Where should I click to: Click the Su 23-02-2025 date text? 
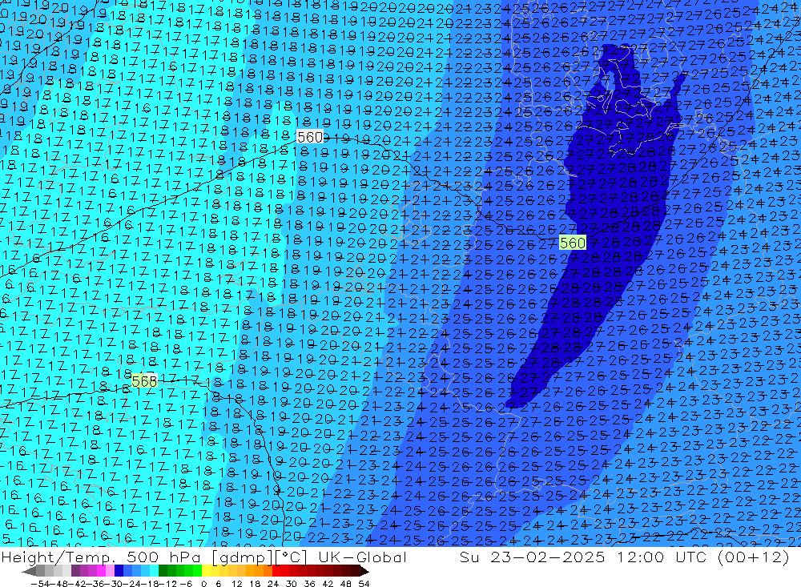click(532, 557)
